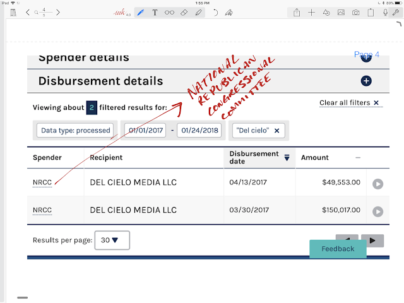Image resolution: width=404 pixels, height=303 pixels.
Task: Select the Eraser tool
Action: tap(184, 13)
